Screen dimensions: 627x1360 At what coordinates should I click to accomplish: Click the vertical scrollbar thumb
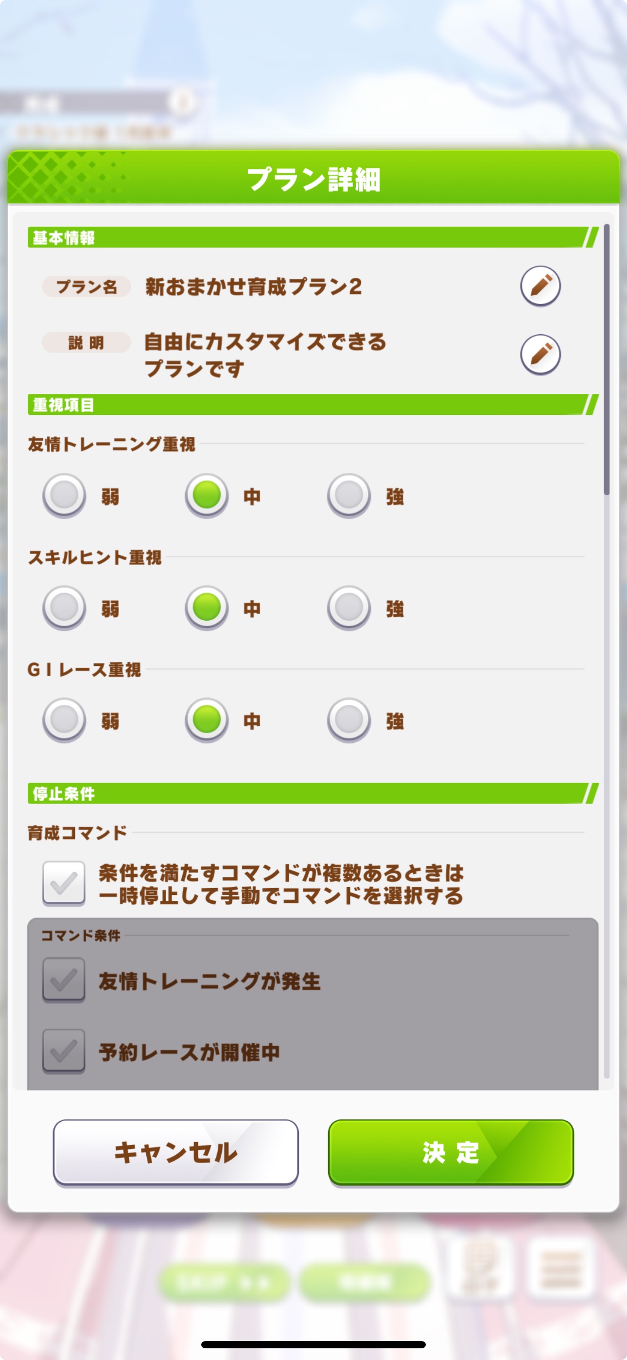coord(607,359)
